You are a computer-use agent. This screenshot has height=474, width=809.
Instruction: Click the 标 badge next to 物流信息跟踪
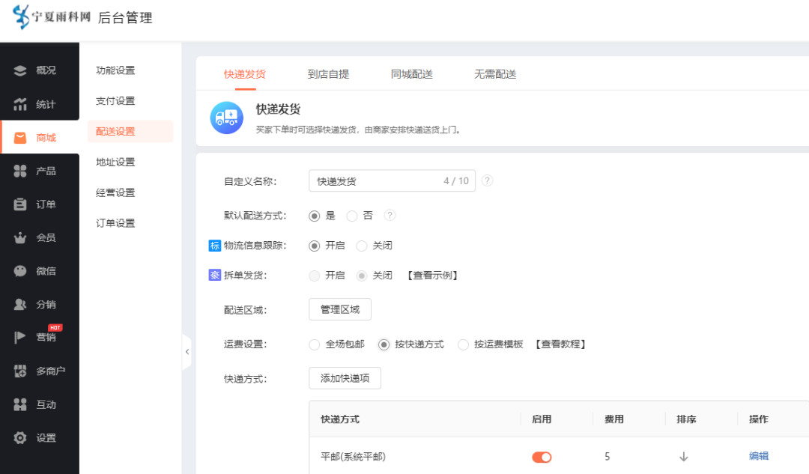(x=215, y=246)
